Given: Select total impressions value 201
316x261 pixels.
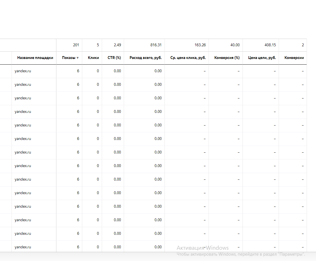Looking at the screenshot, I should pyautogui.click(x=76, y=45).
